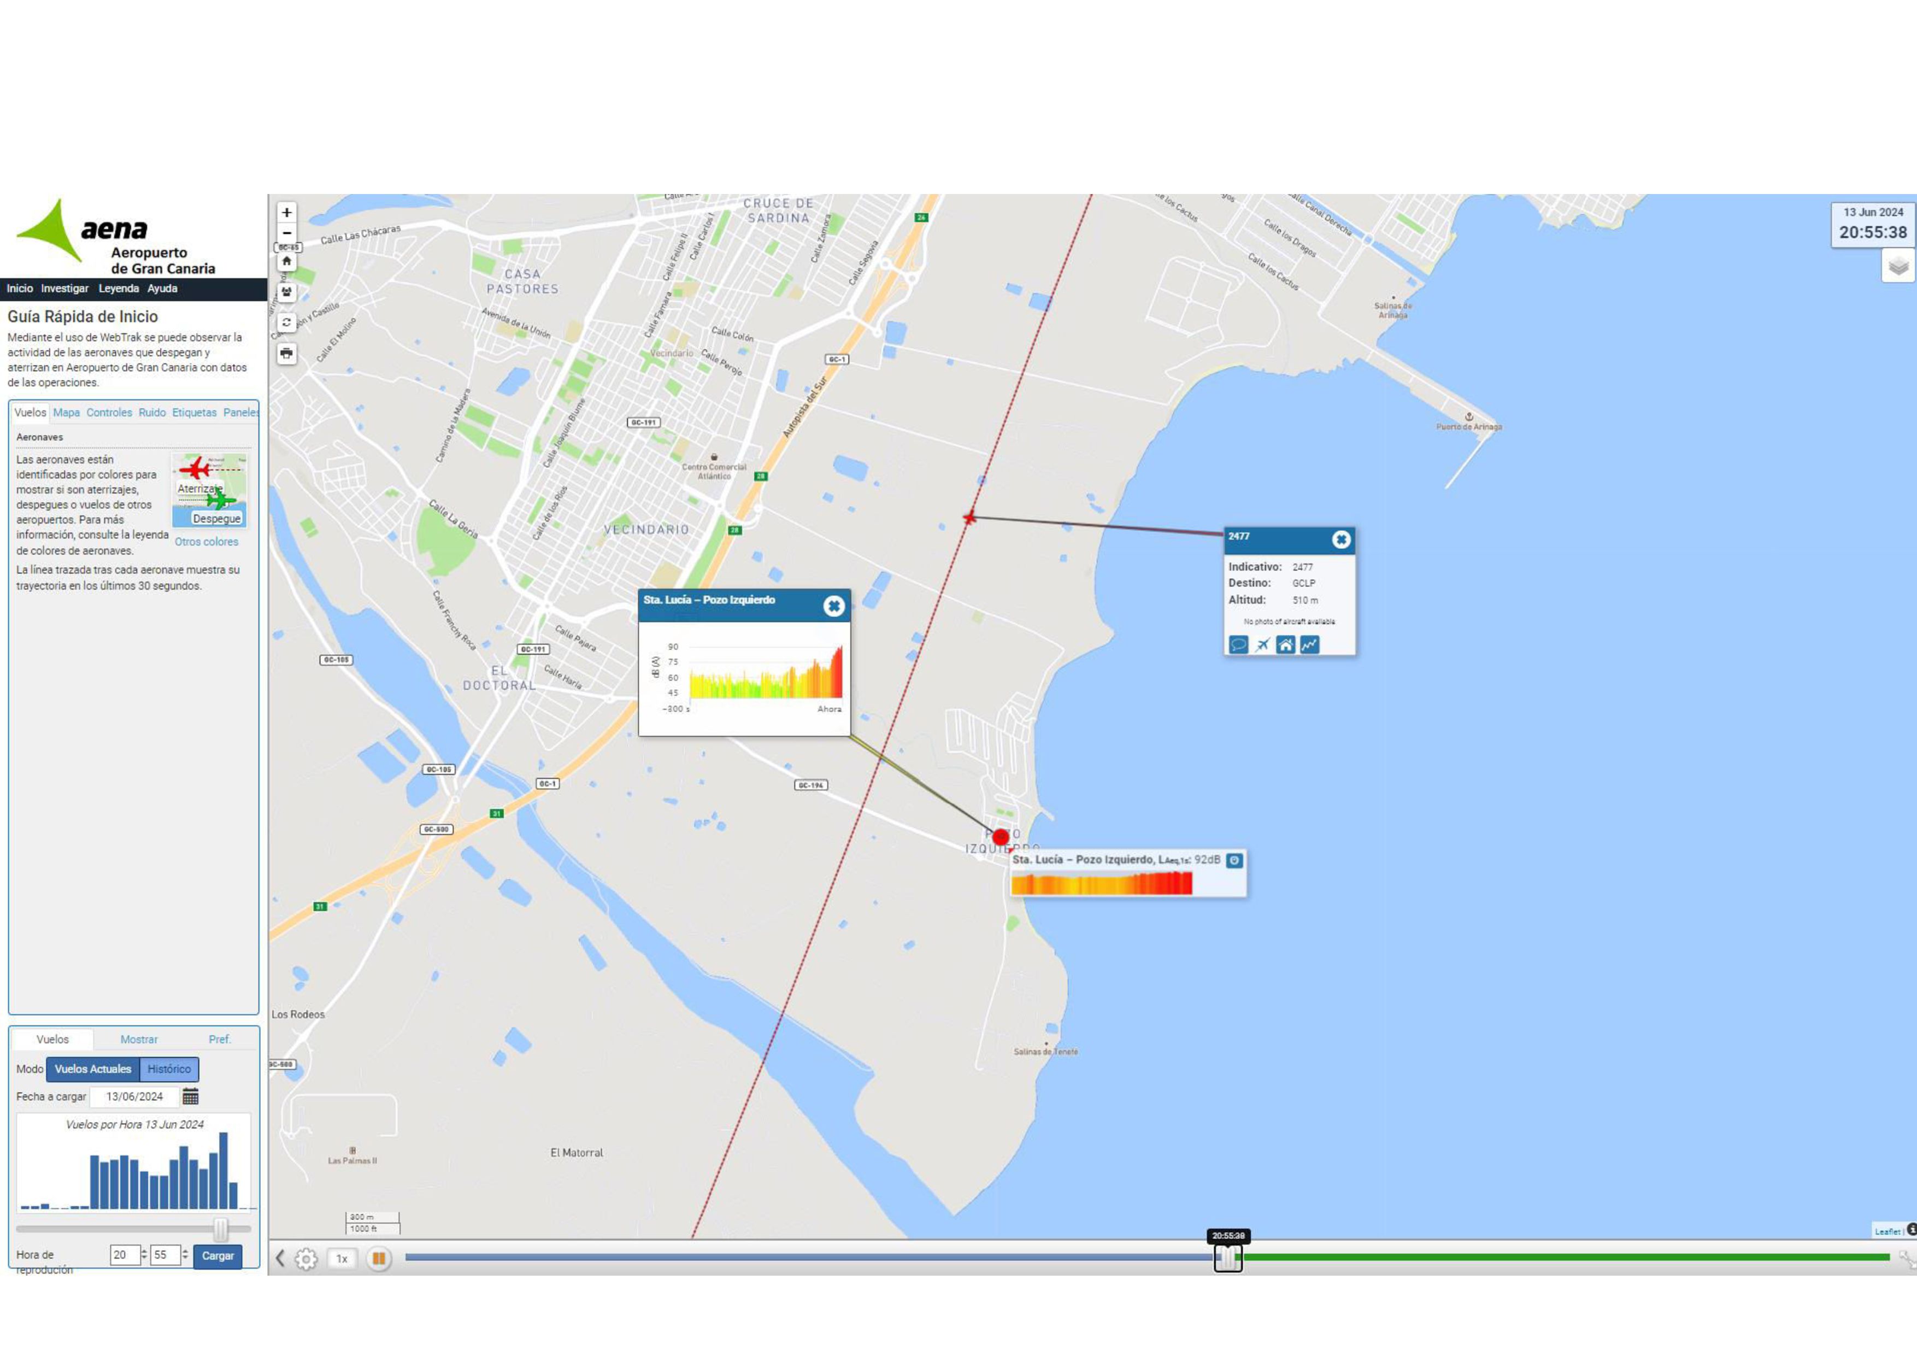
Task: Switch mode to Histórico
Action: pyautogui.click(x=169, y=1069)
